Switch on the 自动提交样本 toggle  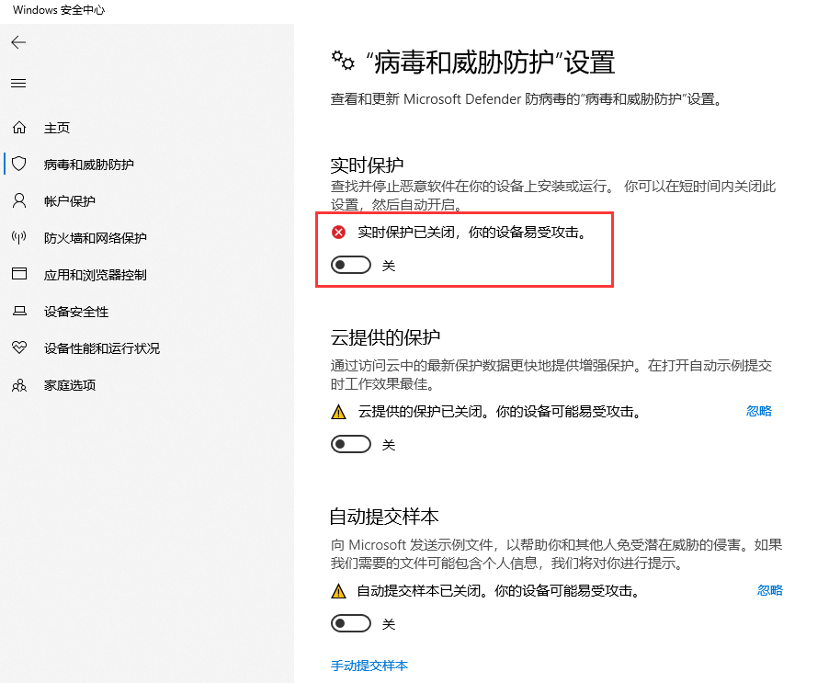[x=351, y=623]
